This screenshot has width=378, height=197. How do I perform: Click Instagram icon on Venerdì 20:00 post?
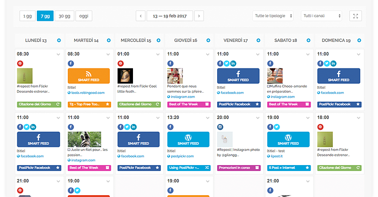pos(220,127)
